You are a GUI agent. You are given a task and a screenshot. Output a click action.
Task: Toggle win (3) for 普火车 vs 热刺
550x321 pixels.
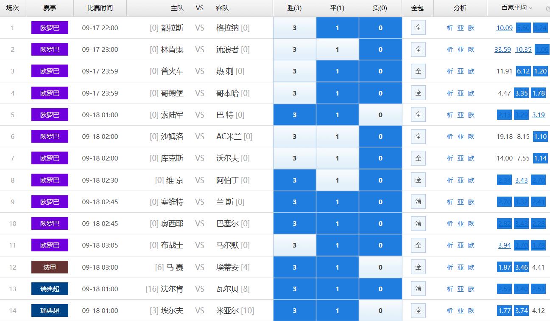pos(295,71)
